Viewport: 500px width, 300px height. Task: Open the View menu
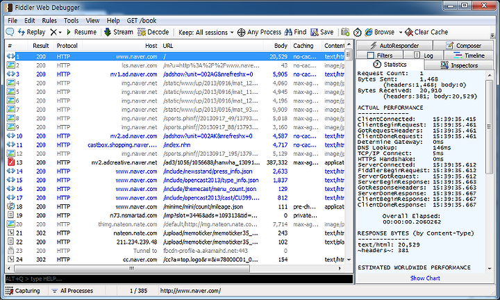[x=92, y=20]
